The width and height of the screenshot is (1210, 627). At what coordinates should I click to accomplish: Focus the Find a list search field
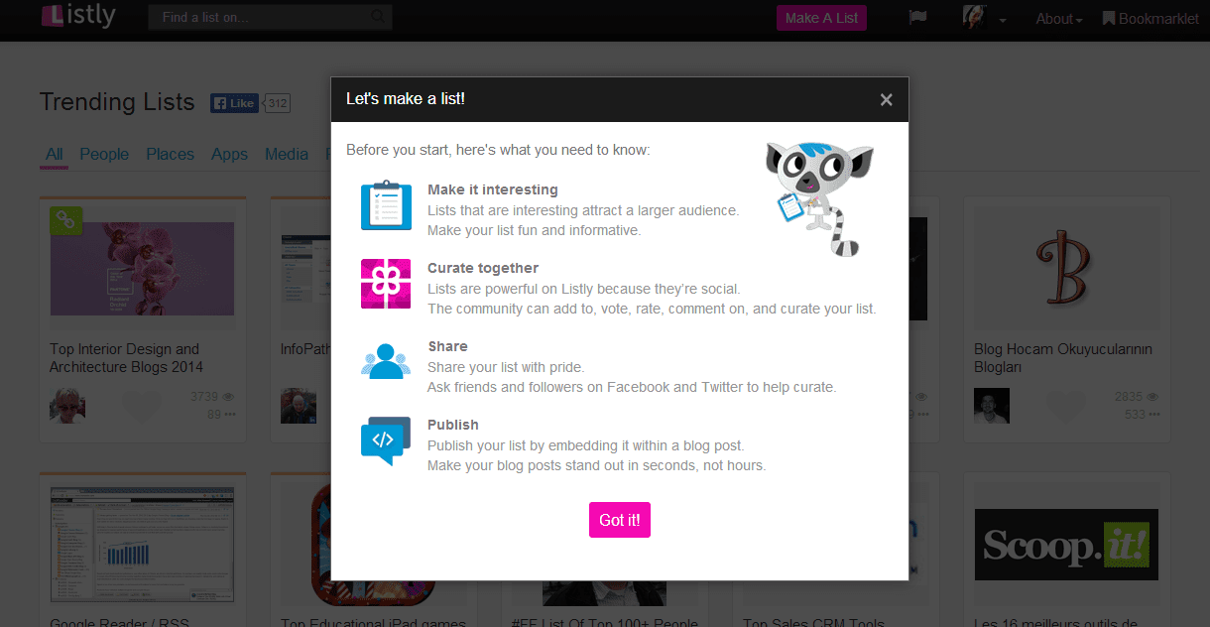pyautogui.click(x=271, y=17)
